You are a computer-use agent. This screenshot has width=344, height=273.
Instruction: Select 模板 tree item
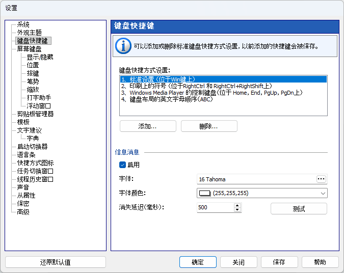tap(23, 122)
